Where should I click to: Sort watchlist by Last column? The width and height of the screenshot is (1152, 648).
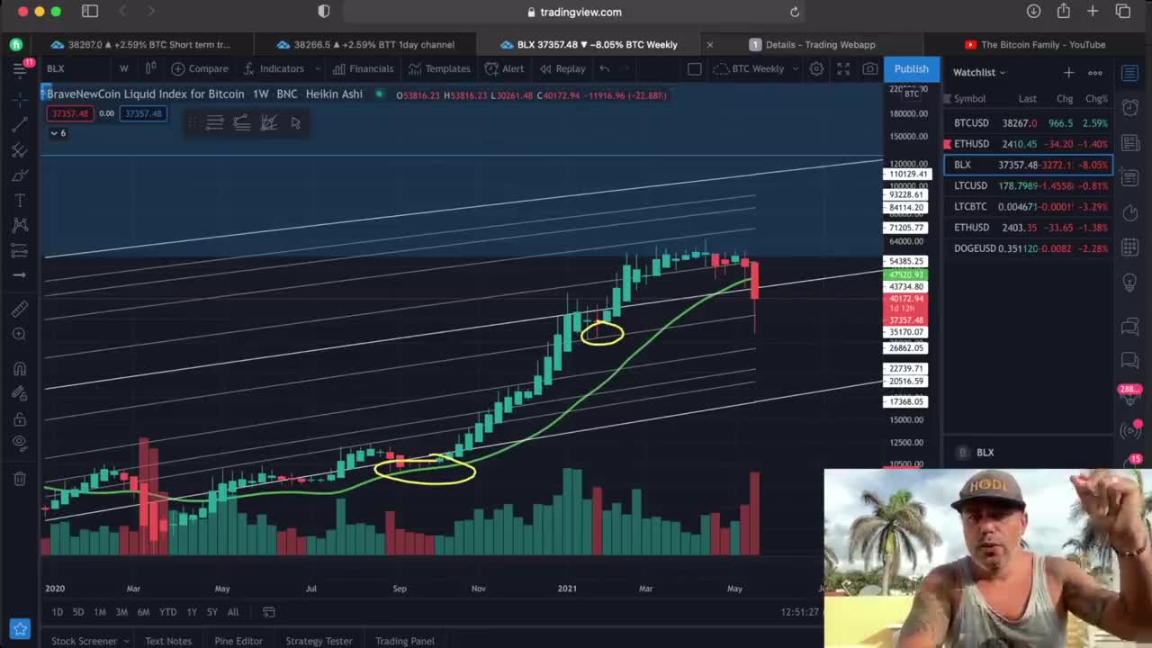point(1027,98)
